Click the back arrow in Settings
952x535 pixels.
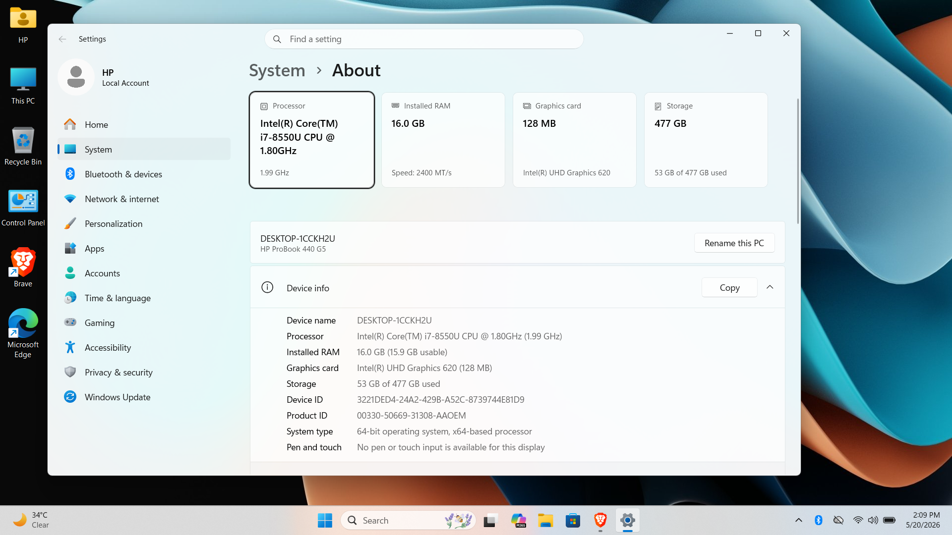(62, 39)
